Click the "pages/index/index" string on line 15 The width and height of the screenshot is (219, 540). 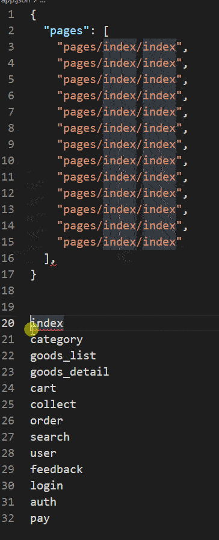click(120, 242)
